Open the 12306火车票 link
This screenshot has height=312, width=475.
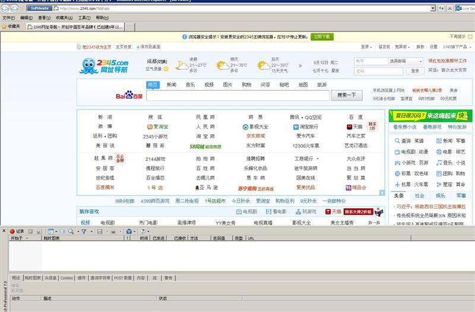[x=306, y=146]
